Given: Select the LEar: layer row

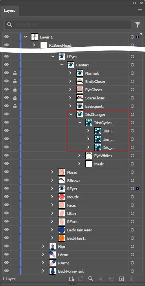Looking at the screenshot, I should [72, 213].
